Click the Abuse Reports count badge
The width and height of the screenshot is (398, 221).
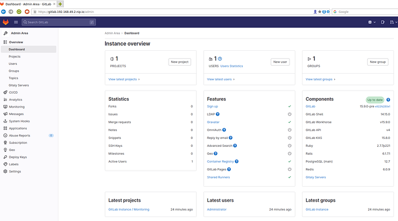click(51, 135)
